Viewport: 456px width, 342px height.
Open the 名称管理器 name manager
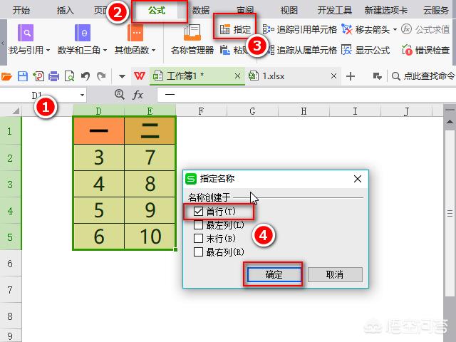pos(192,39)
